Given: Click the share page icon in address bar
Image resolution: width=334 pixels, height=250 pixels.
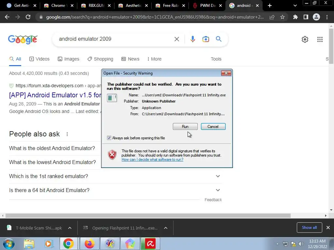Looking at the screenshot, I should [x=272, y=17].
